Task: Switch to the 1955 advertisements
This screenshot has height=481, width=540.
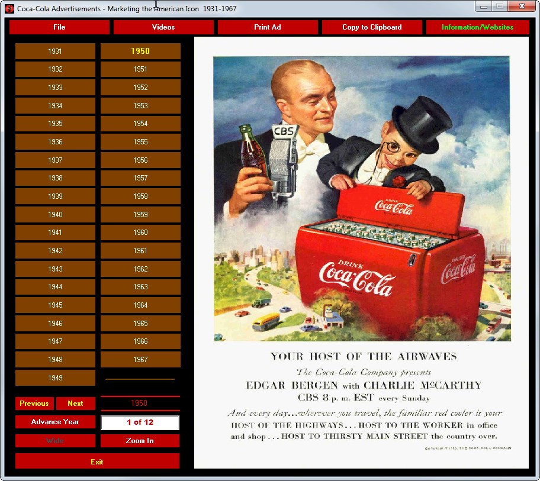Action: pos(140,141)
